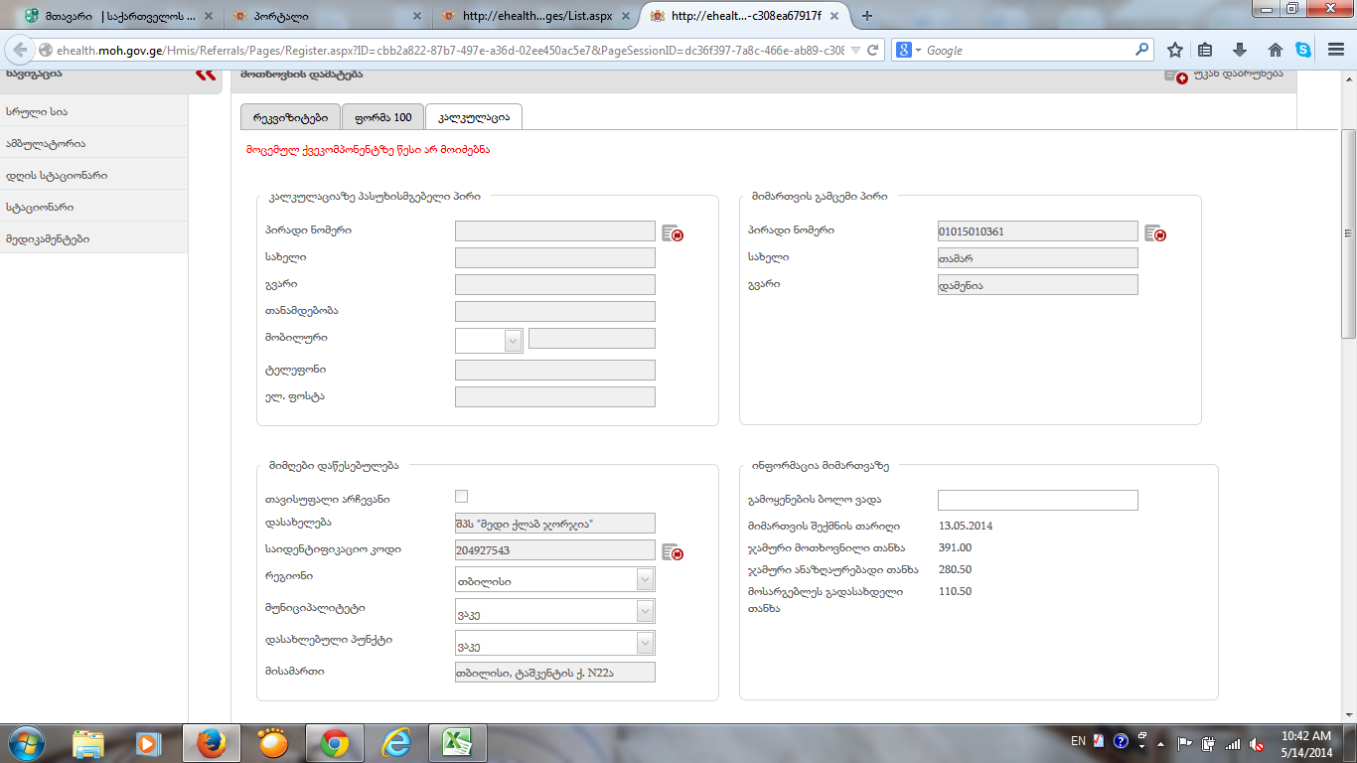Viewport: 1357px width, 763px height.
Task: Open the Firefox downloads arrow icon
Action: tap(1240, 51)
